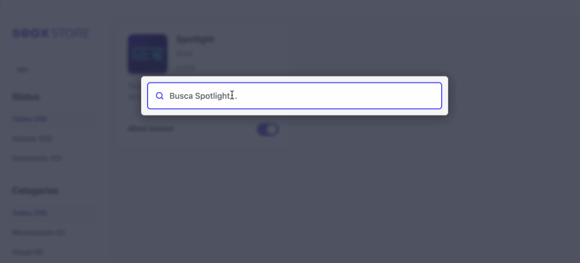Select the Visual category filter

tap(28, 252)
